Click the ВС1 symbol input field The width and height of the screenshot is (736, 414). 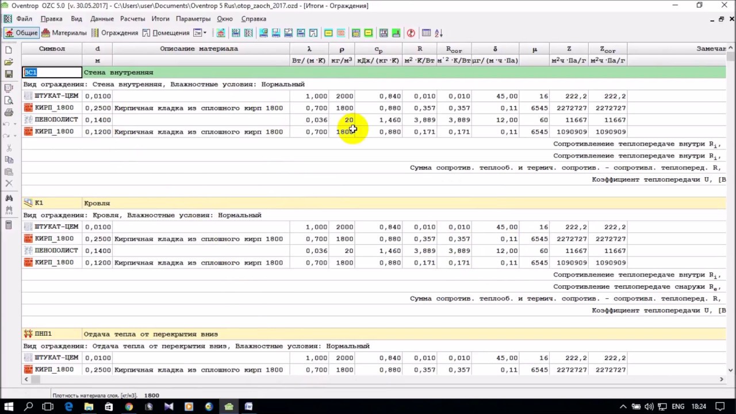coord(52,72)
